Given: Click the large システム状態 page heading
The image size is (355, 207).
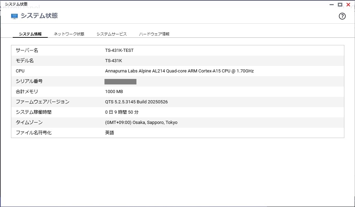Looking at the screenshot, I should [39, 15].
